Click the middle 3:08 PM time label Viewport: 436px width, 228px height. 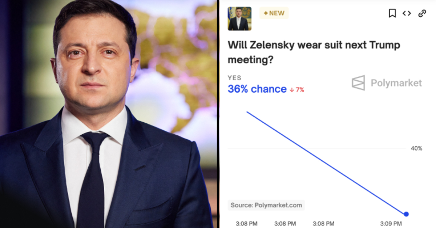[x=285, y=224]
